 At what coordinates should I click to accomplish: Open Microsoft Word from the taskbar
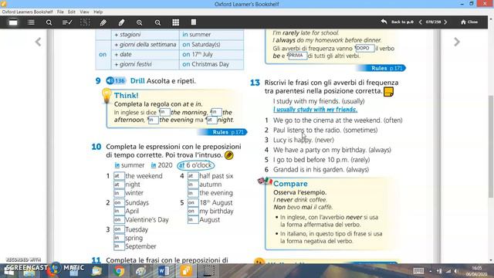[x=164, y=271]
